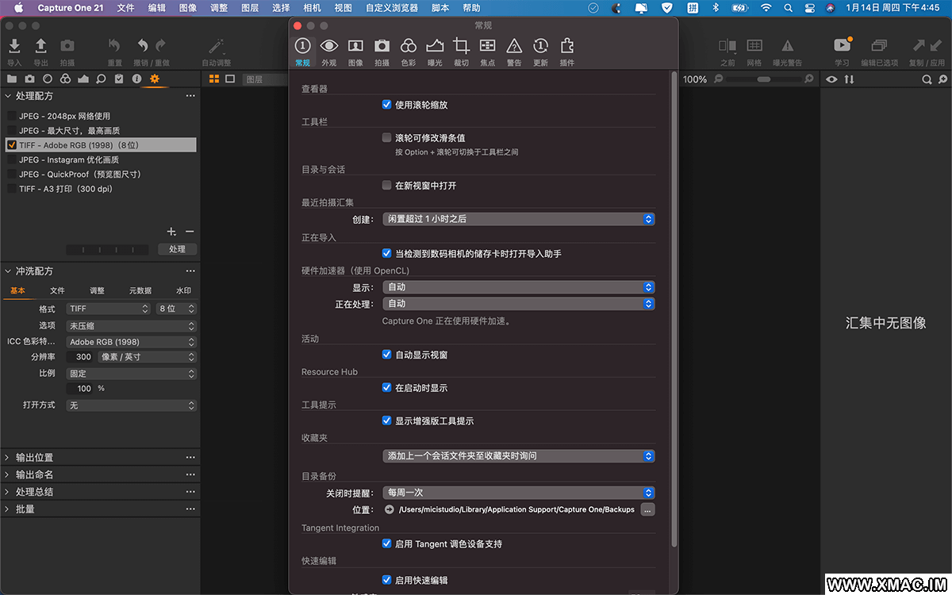This screenshot has width=952, height=595.
Task: Click the 导出 export icon in main toolbar
Action: 40,46
